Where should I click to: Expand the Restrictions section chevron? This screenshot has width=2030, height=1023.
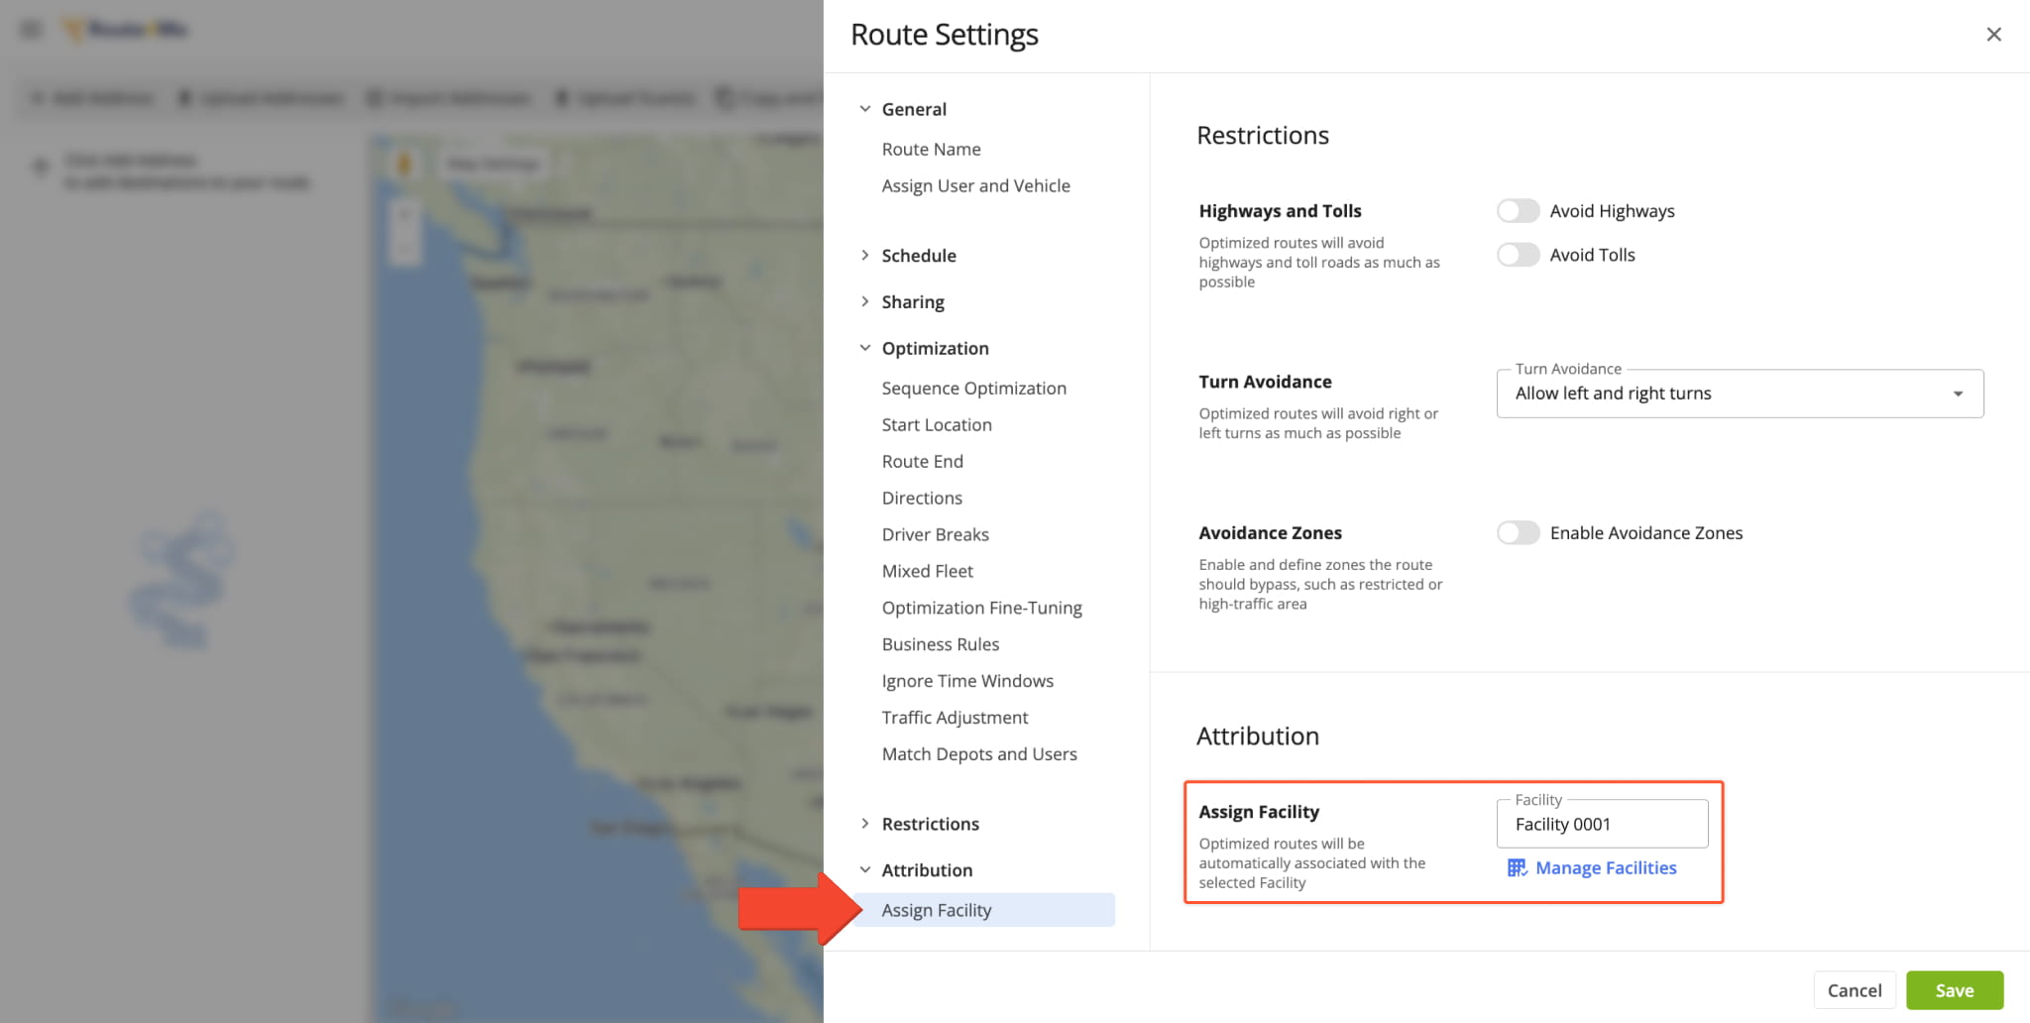coord(865,824)
